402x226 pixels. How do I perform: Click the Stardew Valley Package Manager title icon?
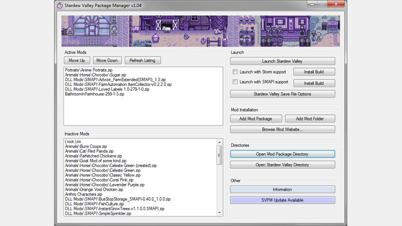pos(60,6)
